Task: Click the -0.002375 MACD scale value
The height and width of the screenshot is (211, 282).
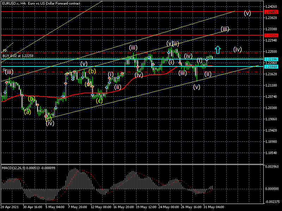Action: [x=272, y=202]
